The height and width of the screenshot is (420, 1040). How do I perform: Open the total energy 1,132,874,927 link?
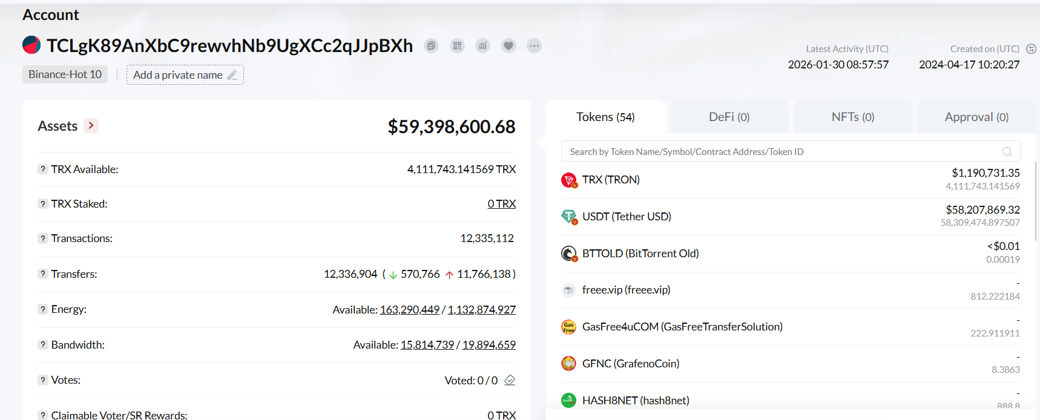point(482,310)
